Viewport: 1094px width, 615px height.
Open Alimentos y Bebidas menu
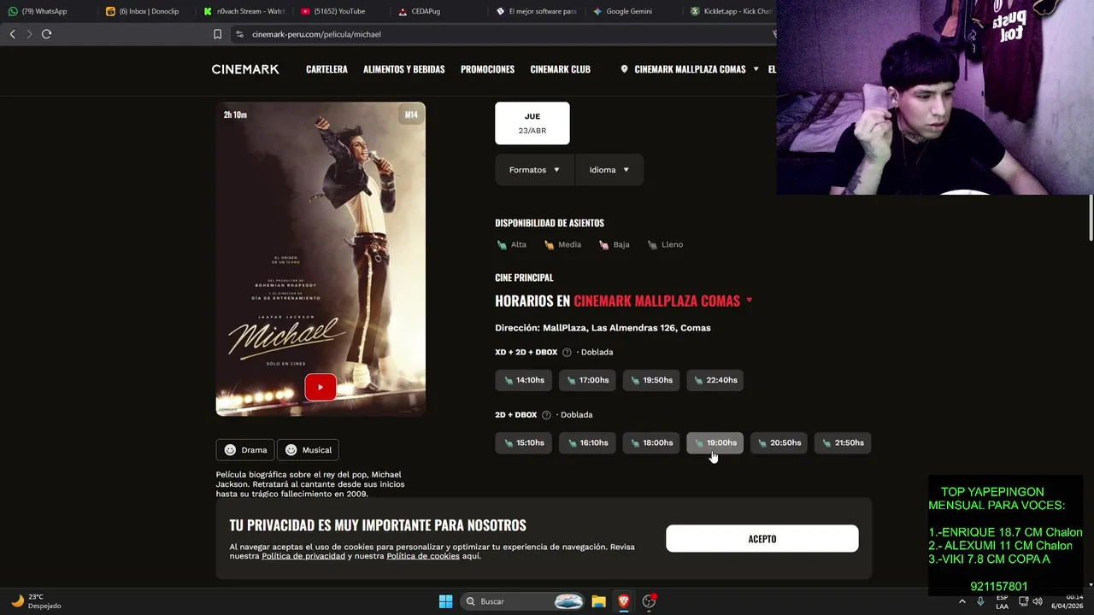[403, 69]
